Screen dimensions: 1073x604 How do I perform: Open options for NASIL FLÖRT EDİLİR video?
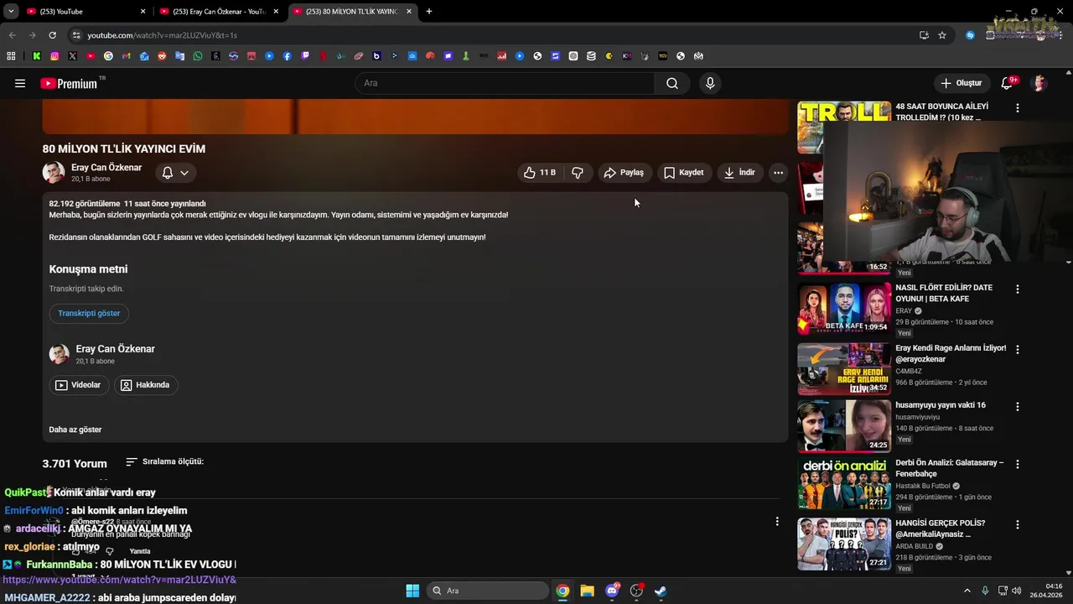coord(1018,289)
